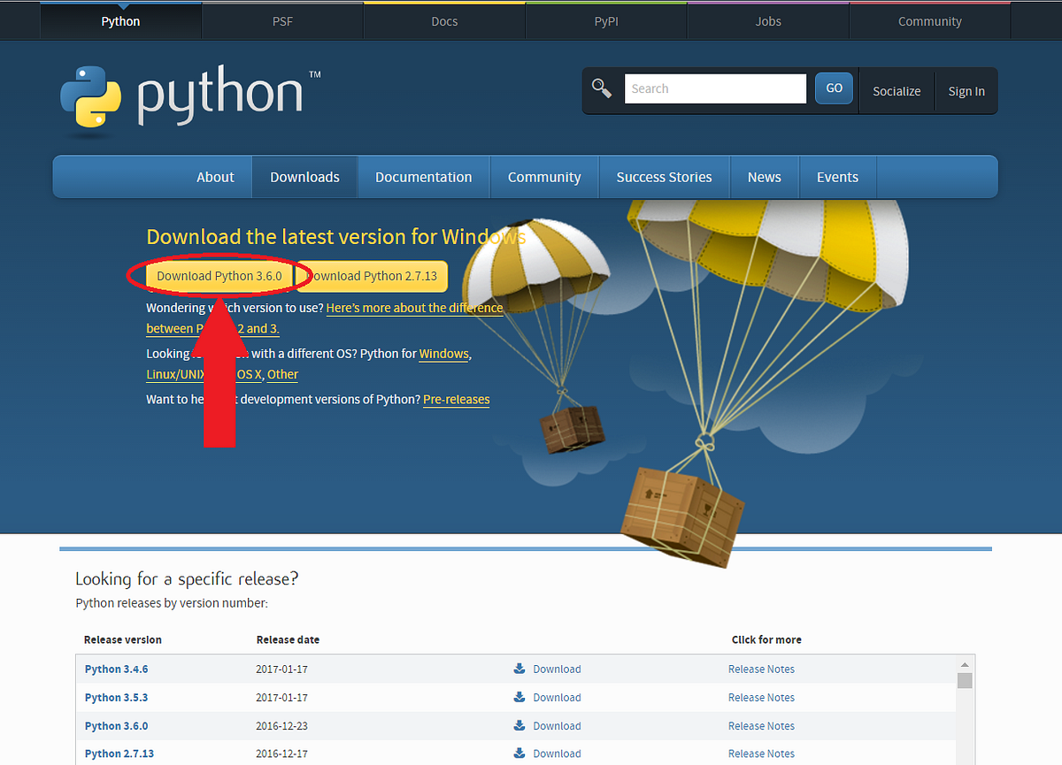1062x765 pixels.
Task: Open the PyPI tab
Action: click(x=605, y=20)
